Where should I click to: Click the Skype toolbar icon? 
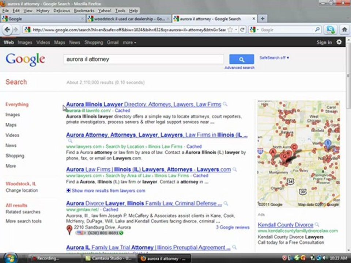(331, 30)
